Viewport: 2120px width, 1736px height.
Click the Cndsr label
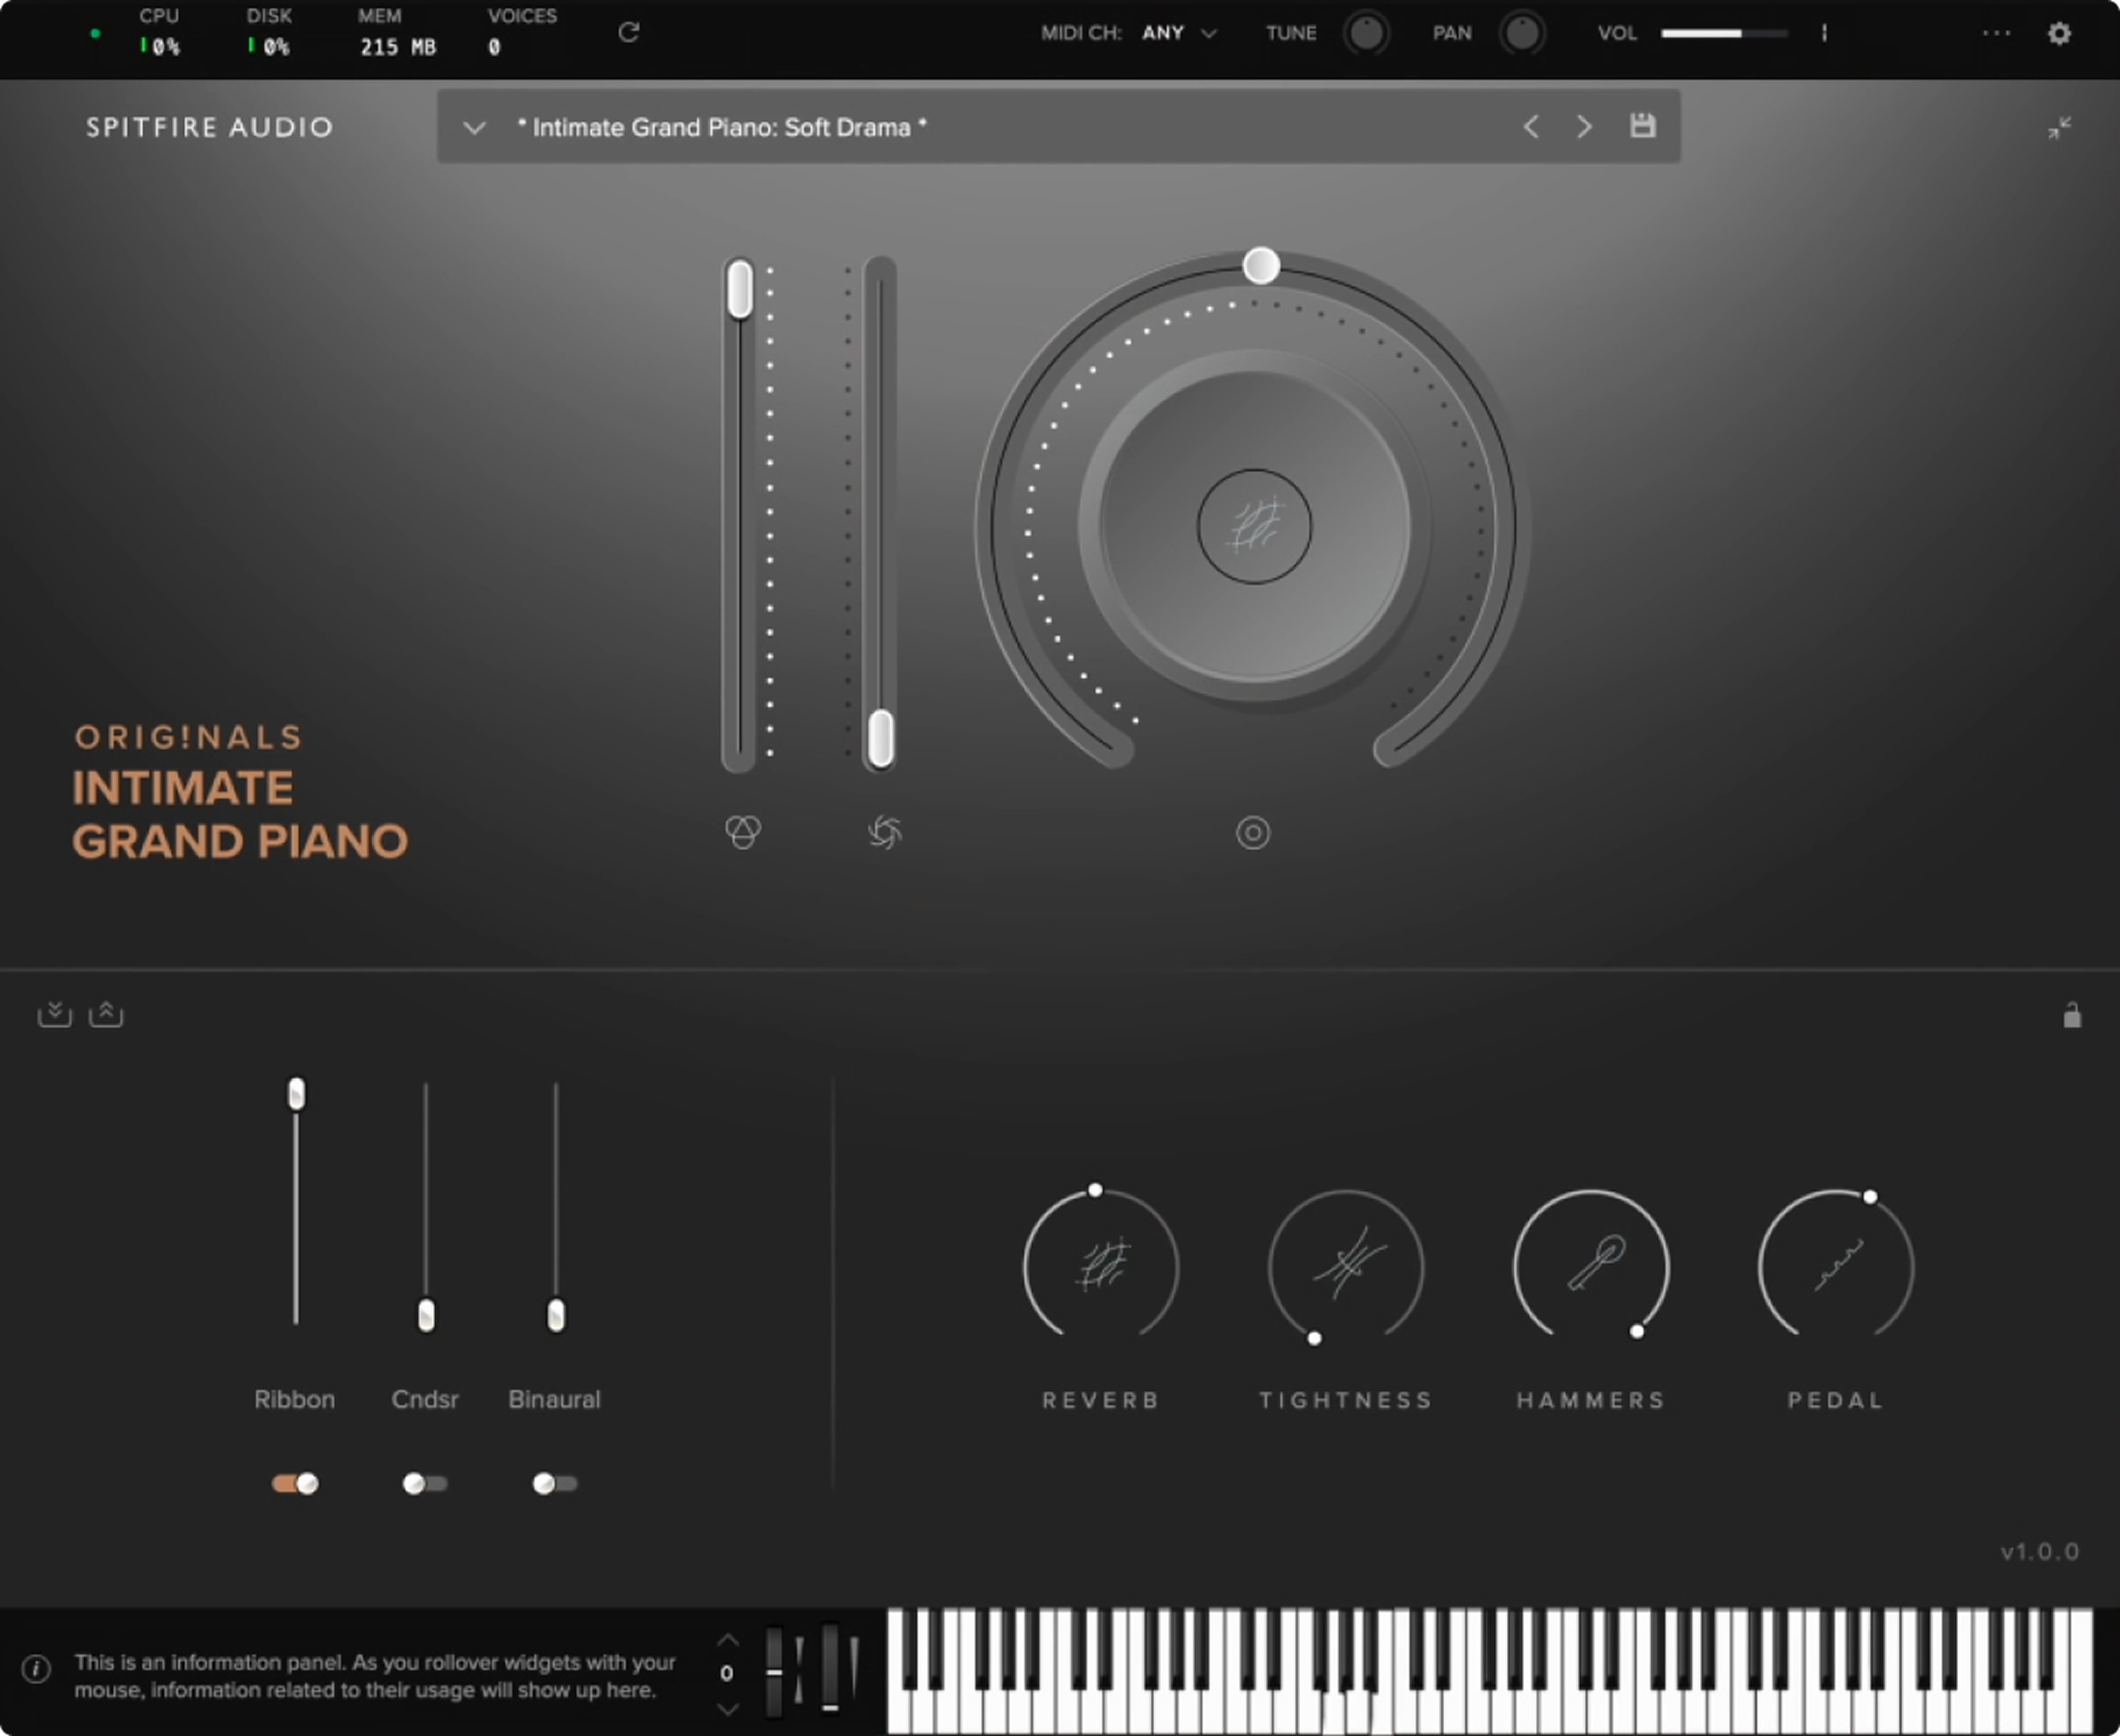(x=425, y=1399)
